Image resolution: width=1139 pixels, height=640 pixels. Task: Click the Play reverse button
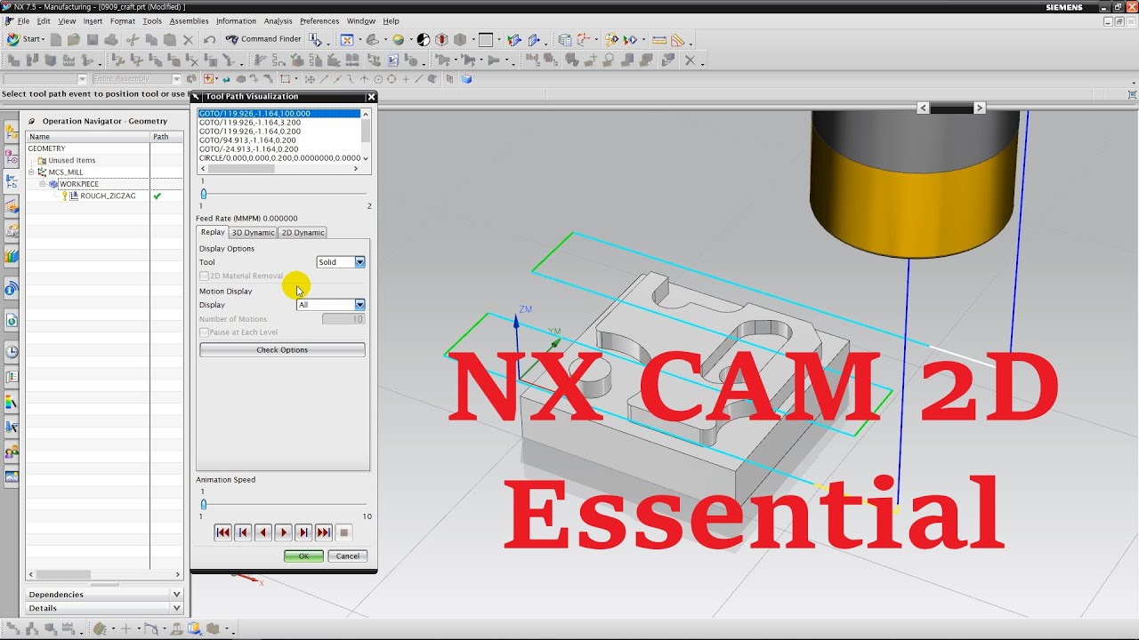263,532
